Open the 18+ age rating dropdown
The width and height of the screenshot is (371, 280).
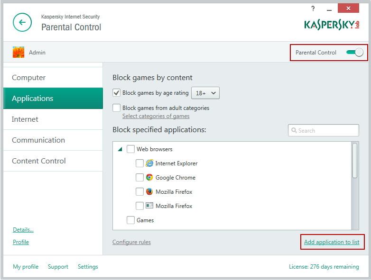pos(205,93)
